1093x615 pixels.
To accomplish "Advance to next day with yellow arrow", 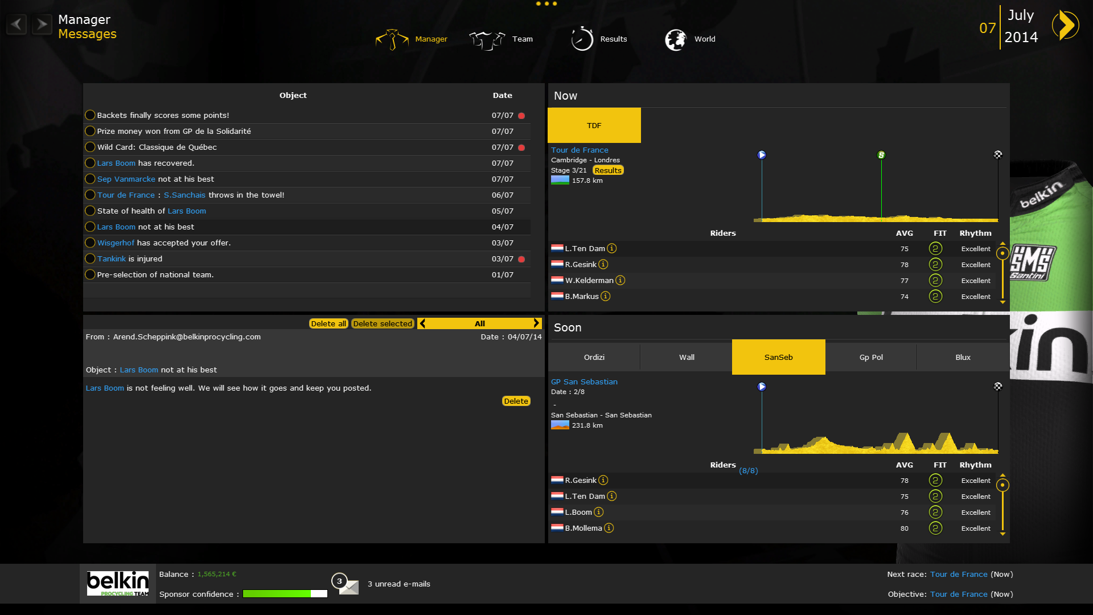I will [x=1065, y=26].
